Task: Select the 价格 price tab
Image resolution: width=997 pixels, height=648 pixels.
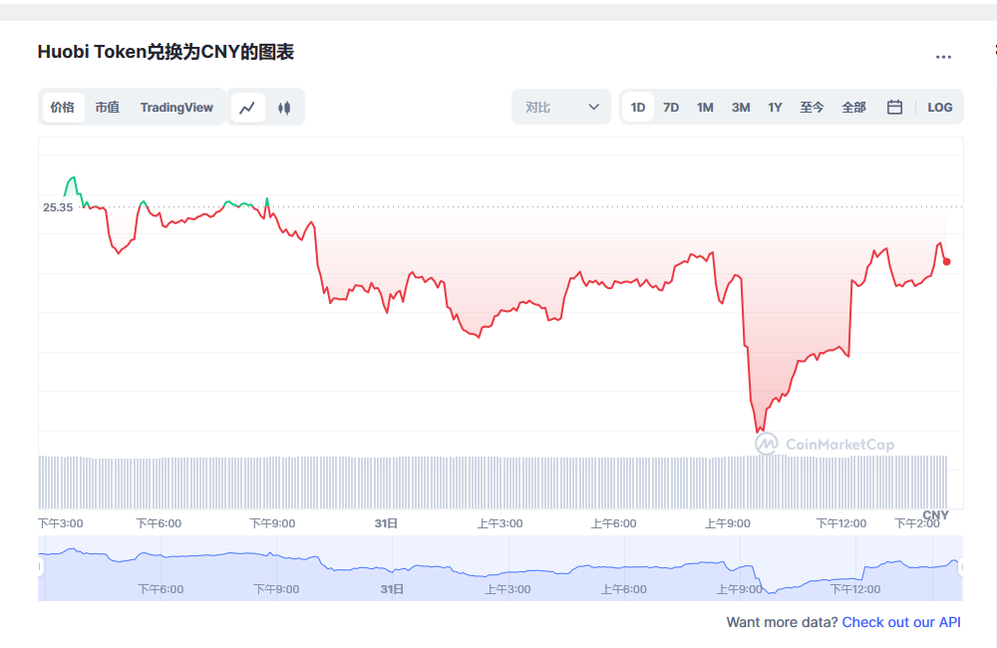Action: [63, 107]
